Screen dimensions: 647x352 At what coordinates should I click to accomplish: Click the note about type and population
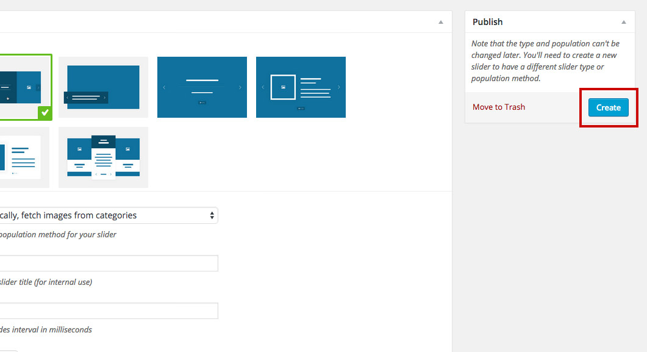546,61
